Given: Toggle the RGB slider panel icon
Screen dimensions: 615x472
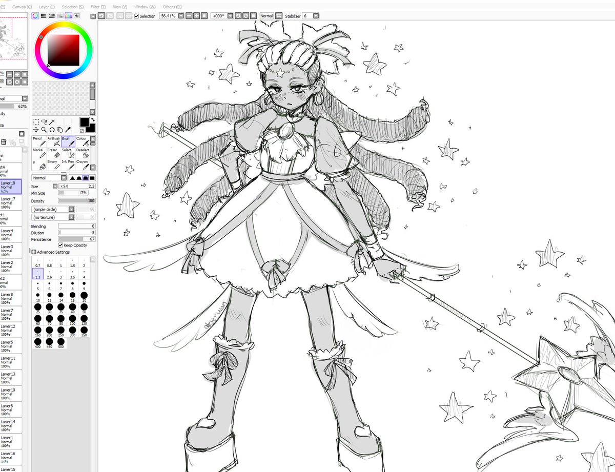Looking at the screenshot, I should pyautogui.click(x=44, y=16).
